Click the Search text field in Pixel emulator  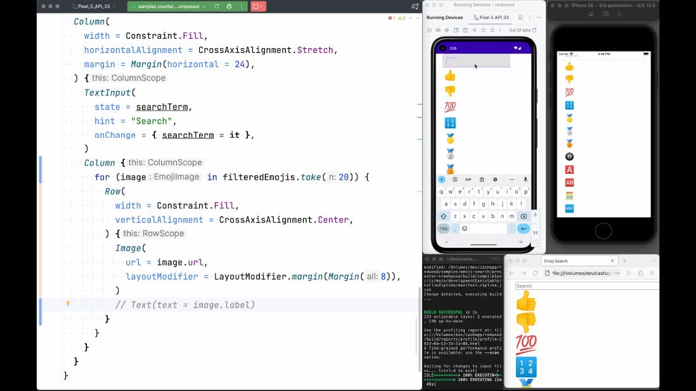coord(476,60)
